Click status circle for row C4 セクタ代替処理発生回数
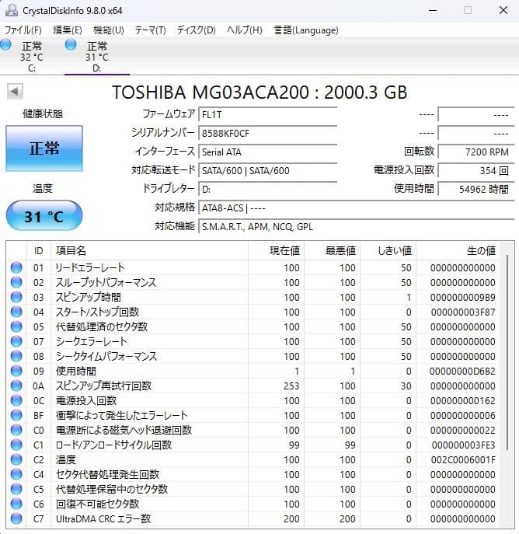519x534 pixels. [16, 474]
